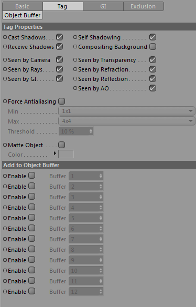Open the Min antialiasing dropdown
The height and width of the screenshot is (307, 196).
126,111
